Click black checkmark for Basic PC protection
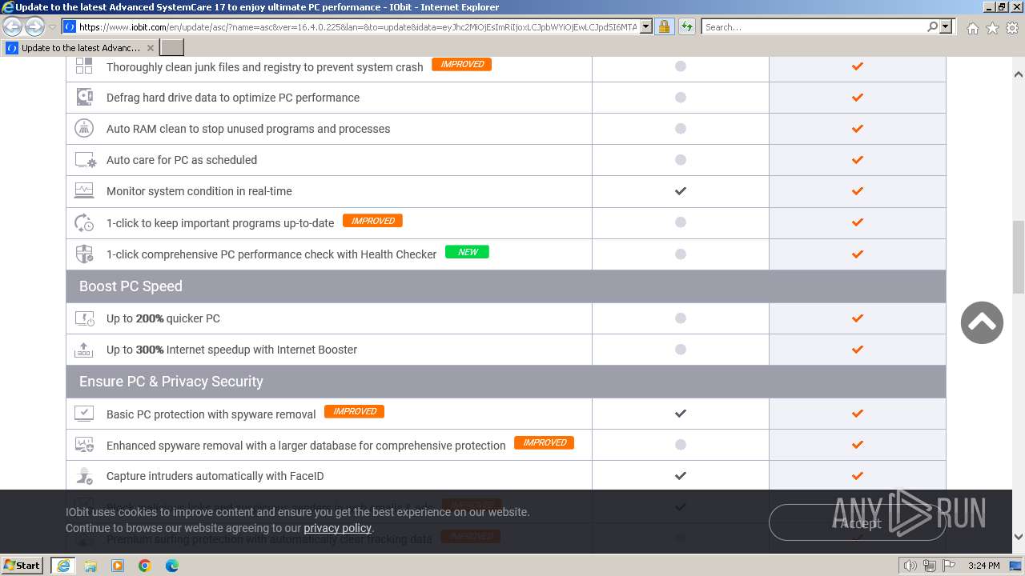The image size is (1025, 576). [681, 414]
